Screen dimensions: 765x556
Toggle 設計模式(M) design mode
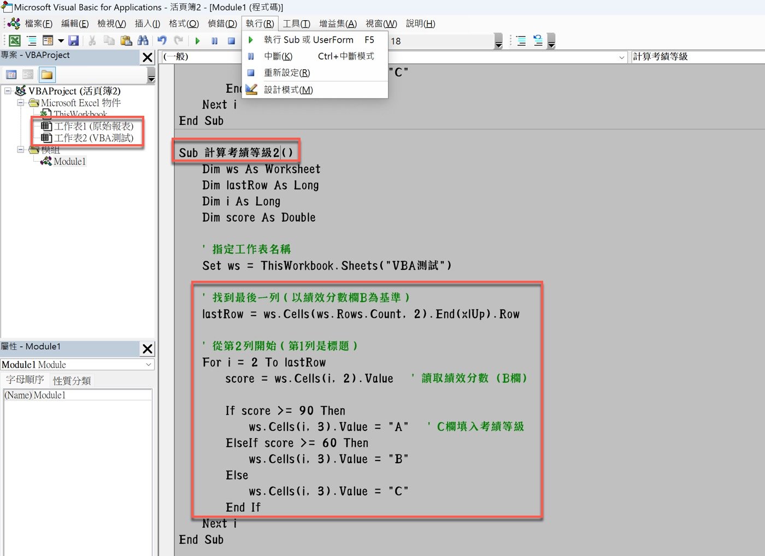click(288, 90)
